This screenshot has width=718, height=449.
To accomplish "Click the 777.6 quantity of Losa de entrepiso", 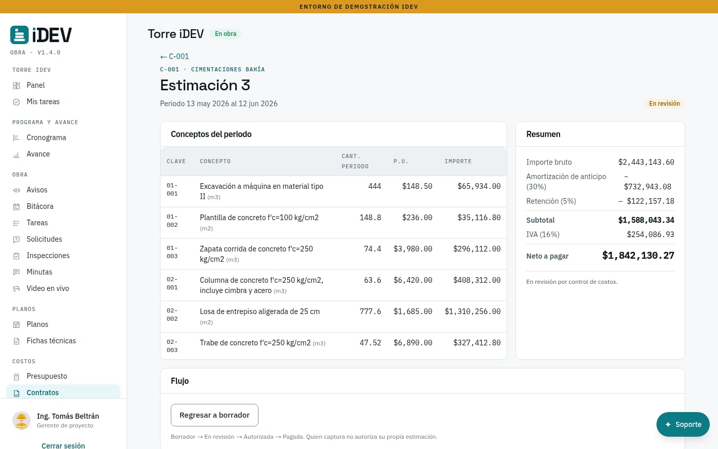I will pyautogui.click(x=370, y=311).
